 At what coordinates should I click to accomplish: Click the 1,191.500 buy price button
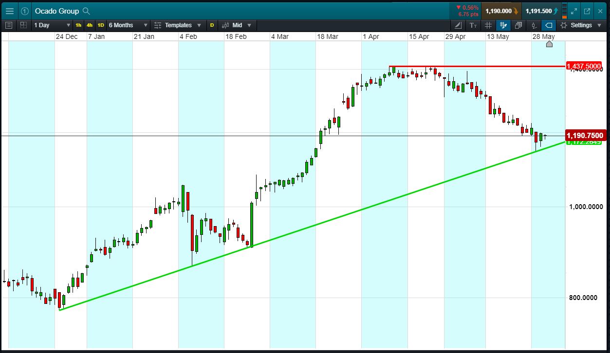click(x=541, y=11)
